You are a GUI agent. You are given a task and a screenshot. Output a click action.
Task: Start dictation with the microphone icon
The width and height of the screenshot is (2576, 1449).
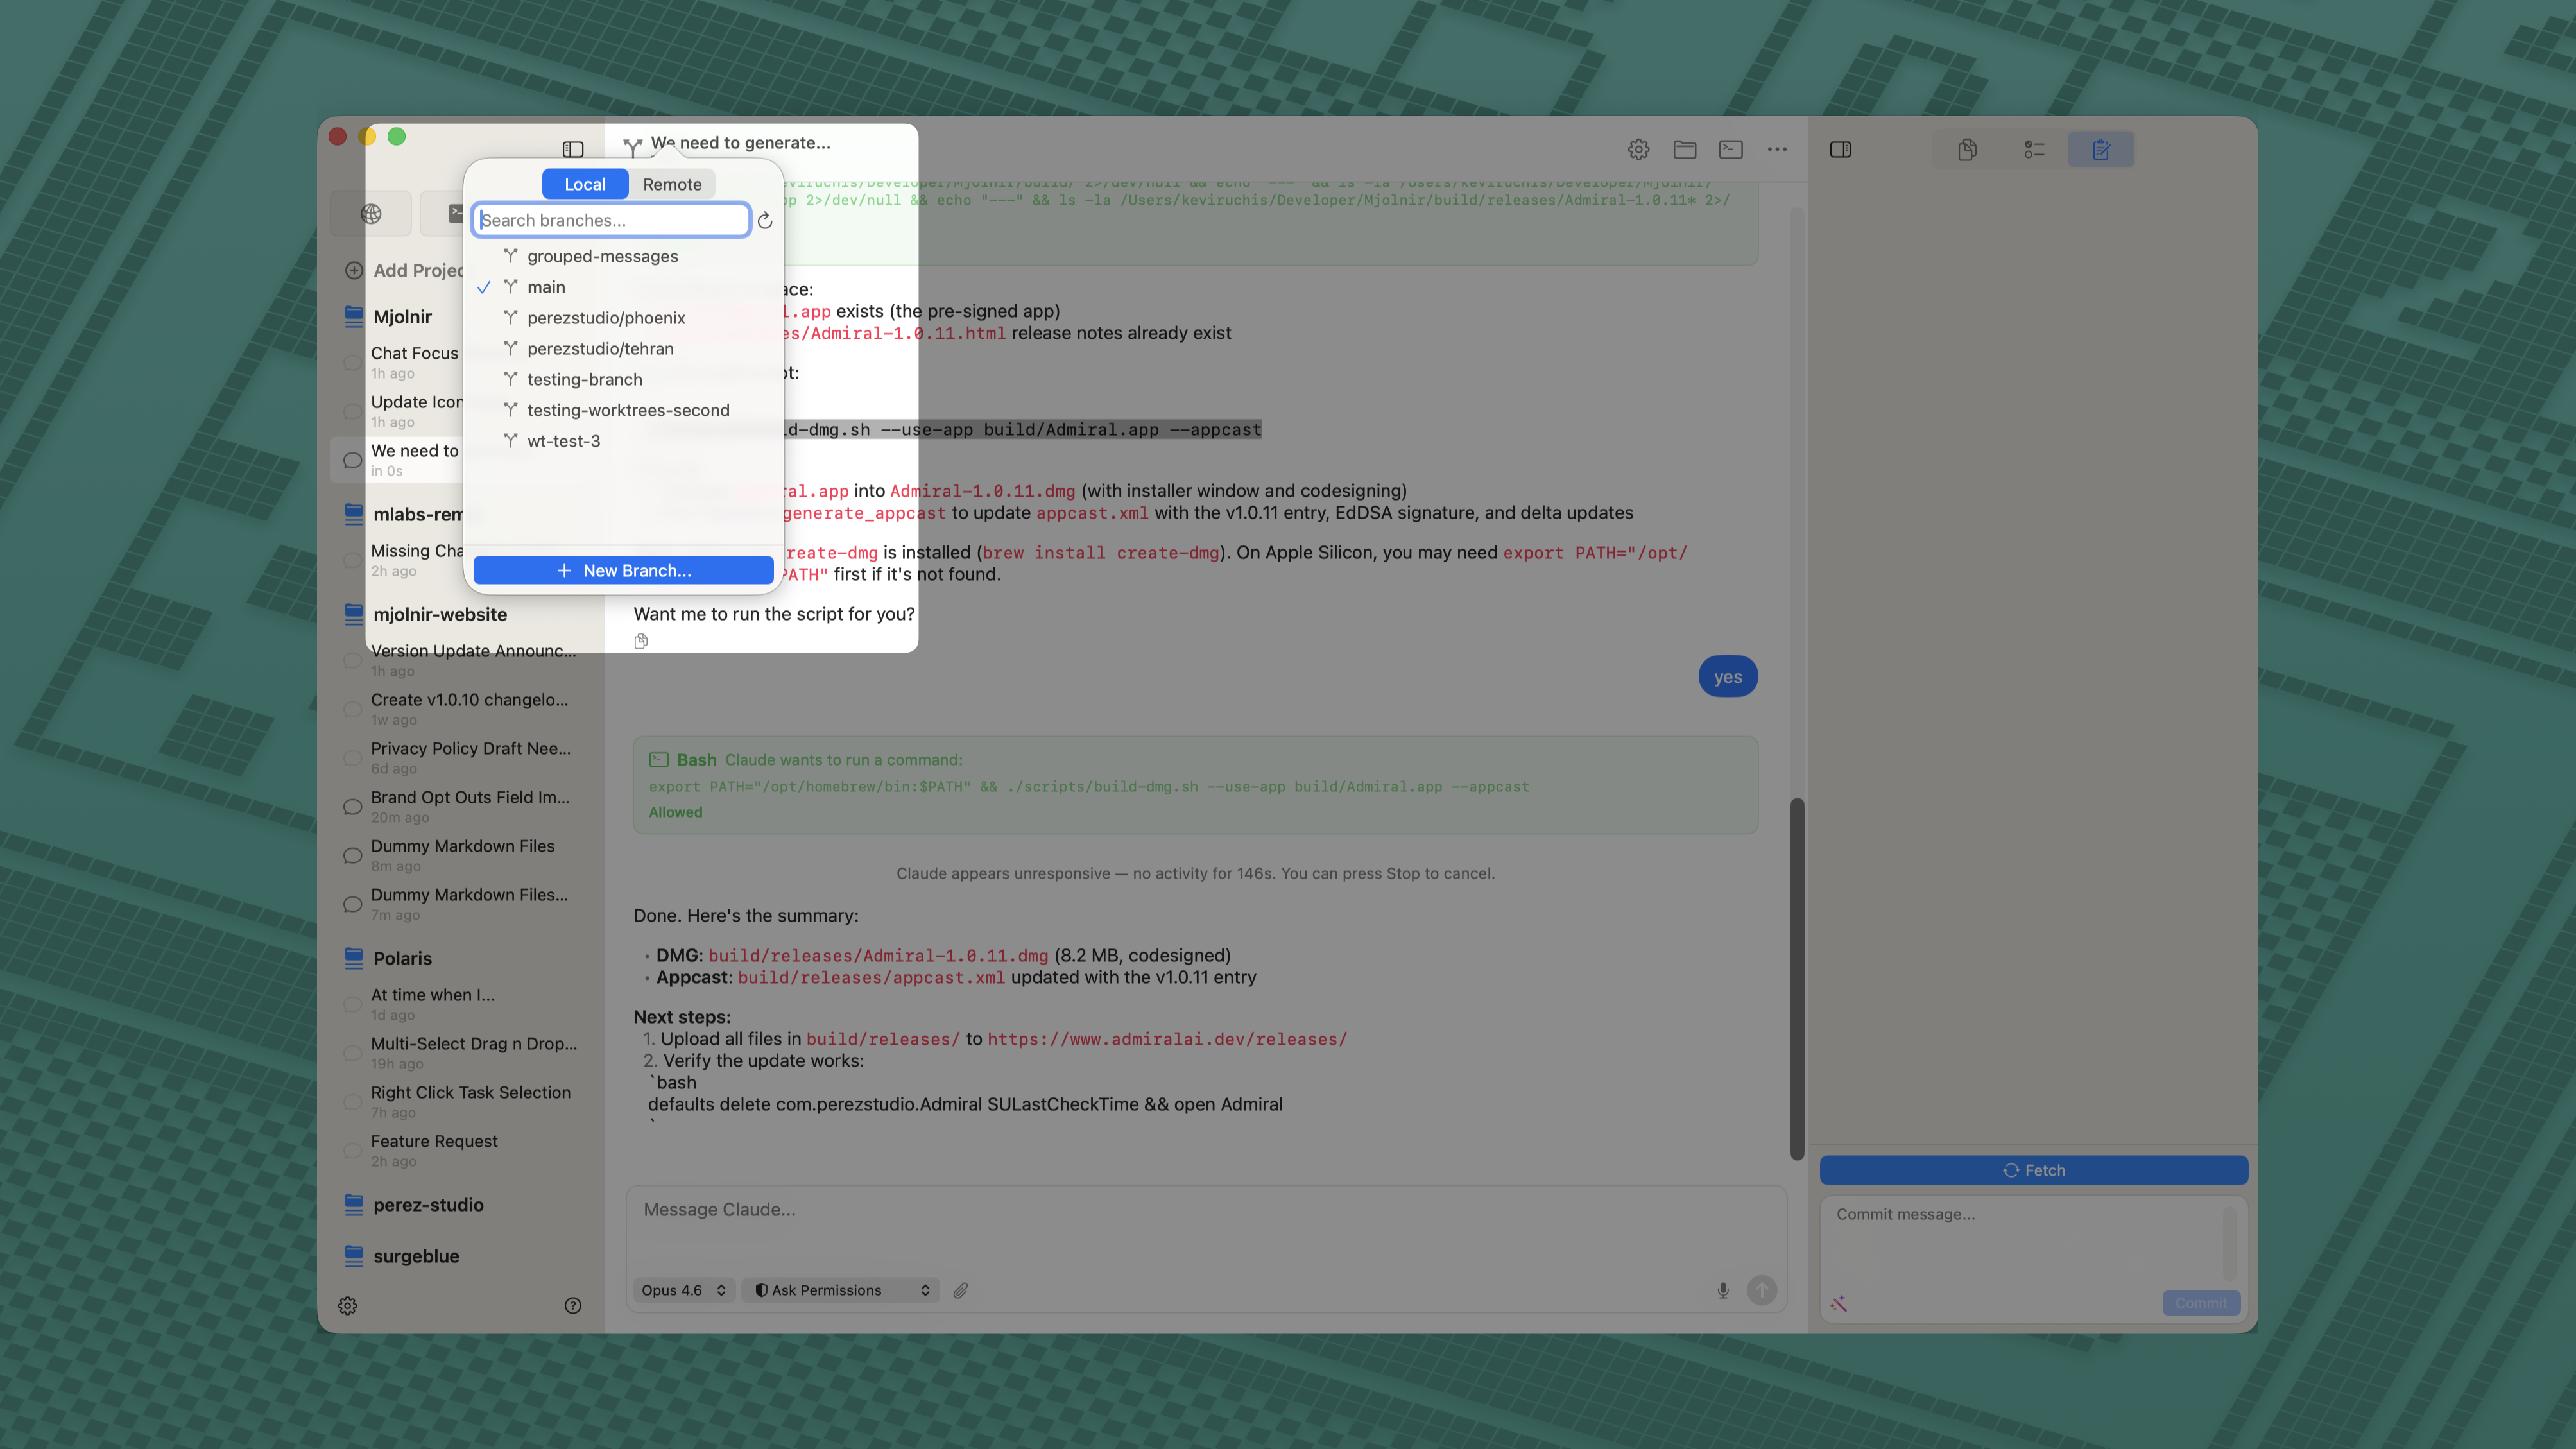[x=1723, y=1290]
